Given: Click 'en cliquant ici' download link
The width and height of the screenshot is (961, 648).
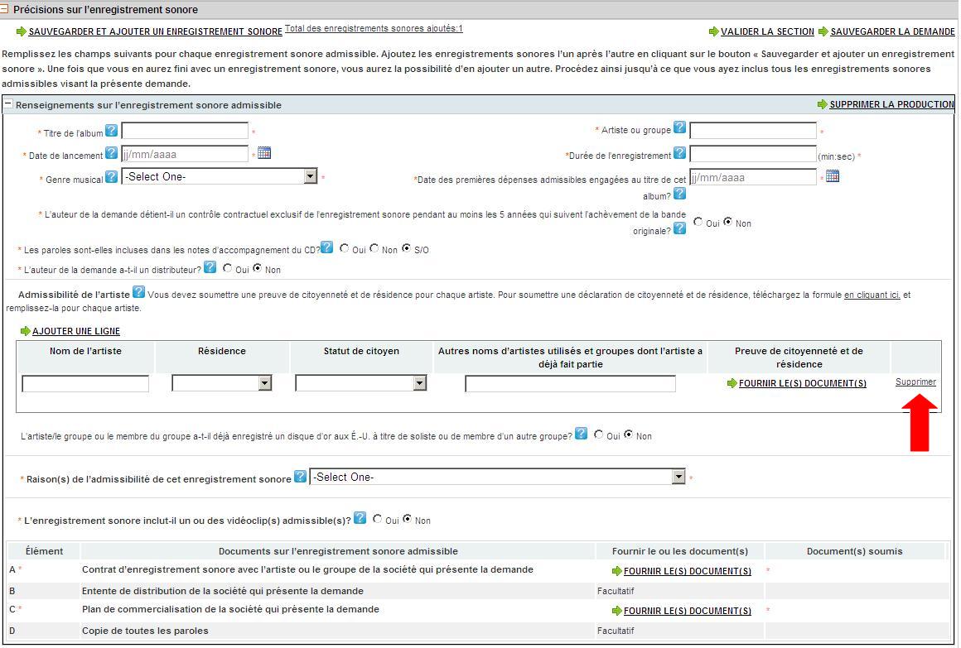Looking at the screenshot, I should tap(872, 295).
